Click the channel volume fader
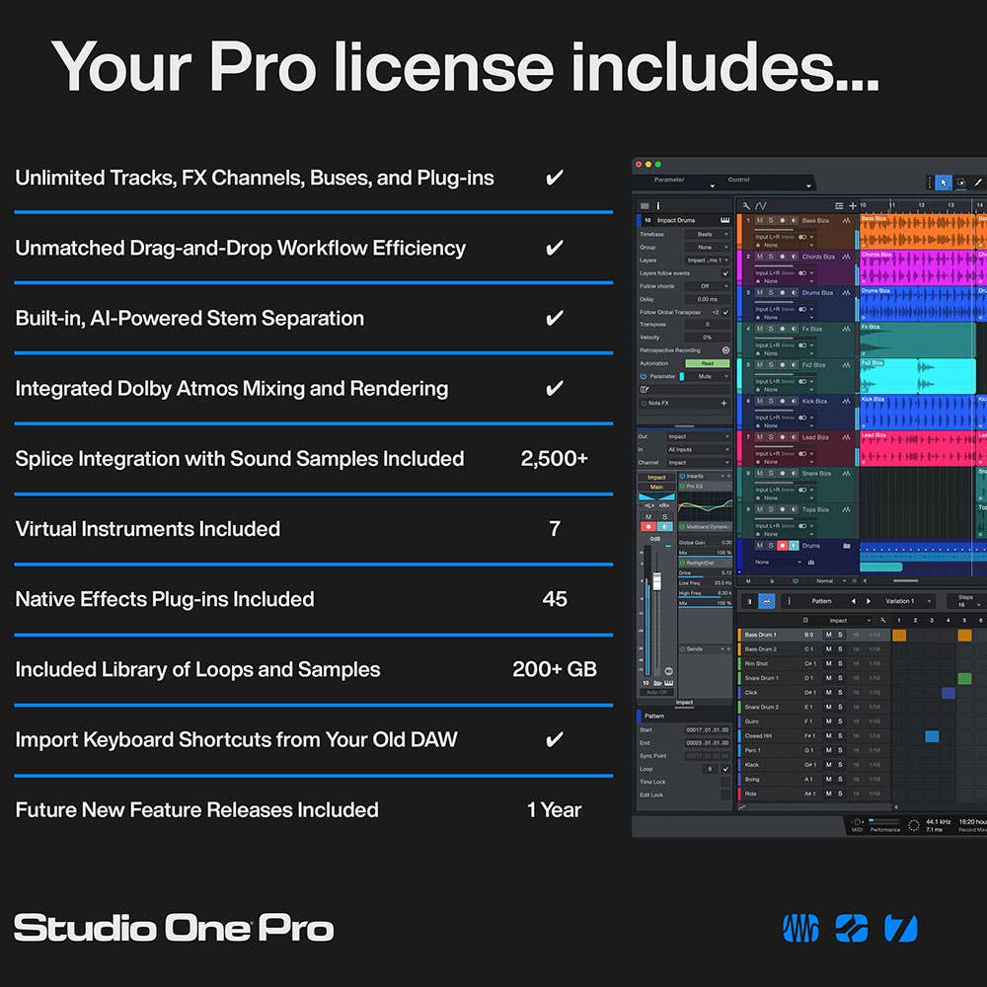Screen dimensions: 987x987 pyautogui.click(x=656, y=581)
